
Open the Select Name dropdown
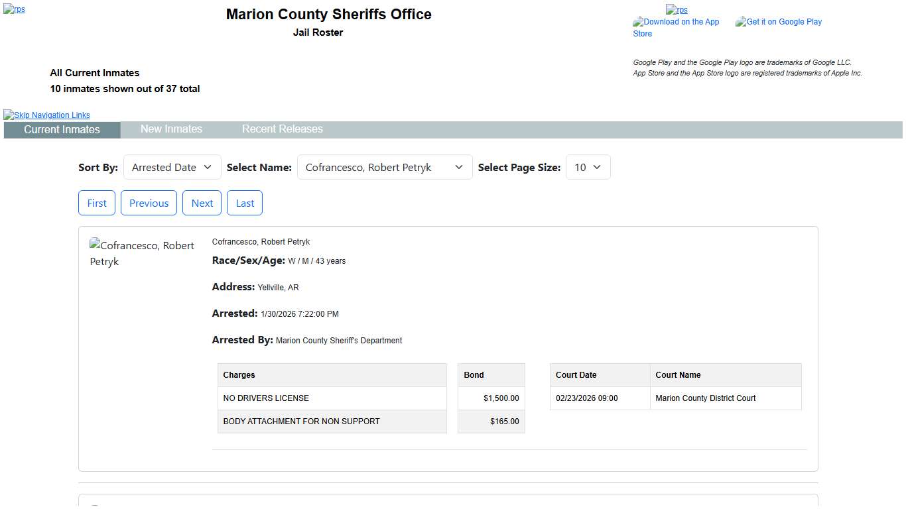(384, 168)
